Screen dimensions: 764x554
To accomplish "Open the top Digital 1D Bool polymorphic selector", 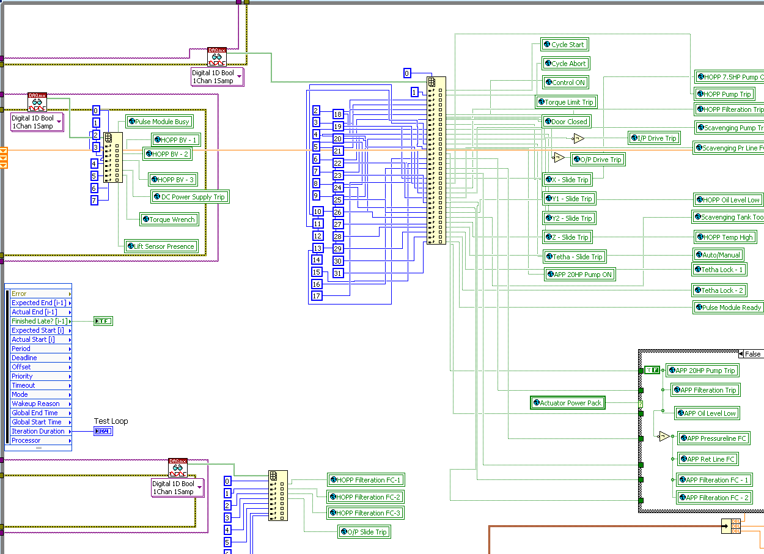I will coord(218,76).
